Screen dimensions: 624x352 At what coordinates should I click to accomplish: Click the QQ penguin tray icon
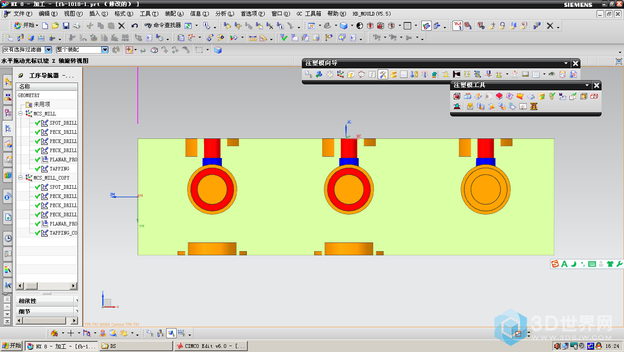click(599, 346)
